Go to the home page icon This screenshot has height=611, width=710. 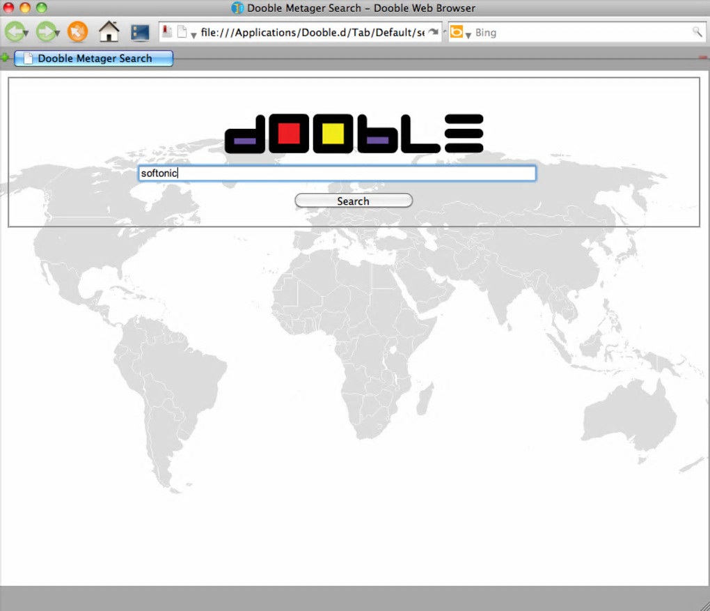(x=109, y=32)
